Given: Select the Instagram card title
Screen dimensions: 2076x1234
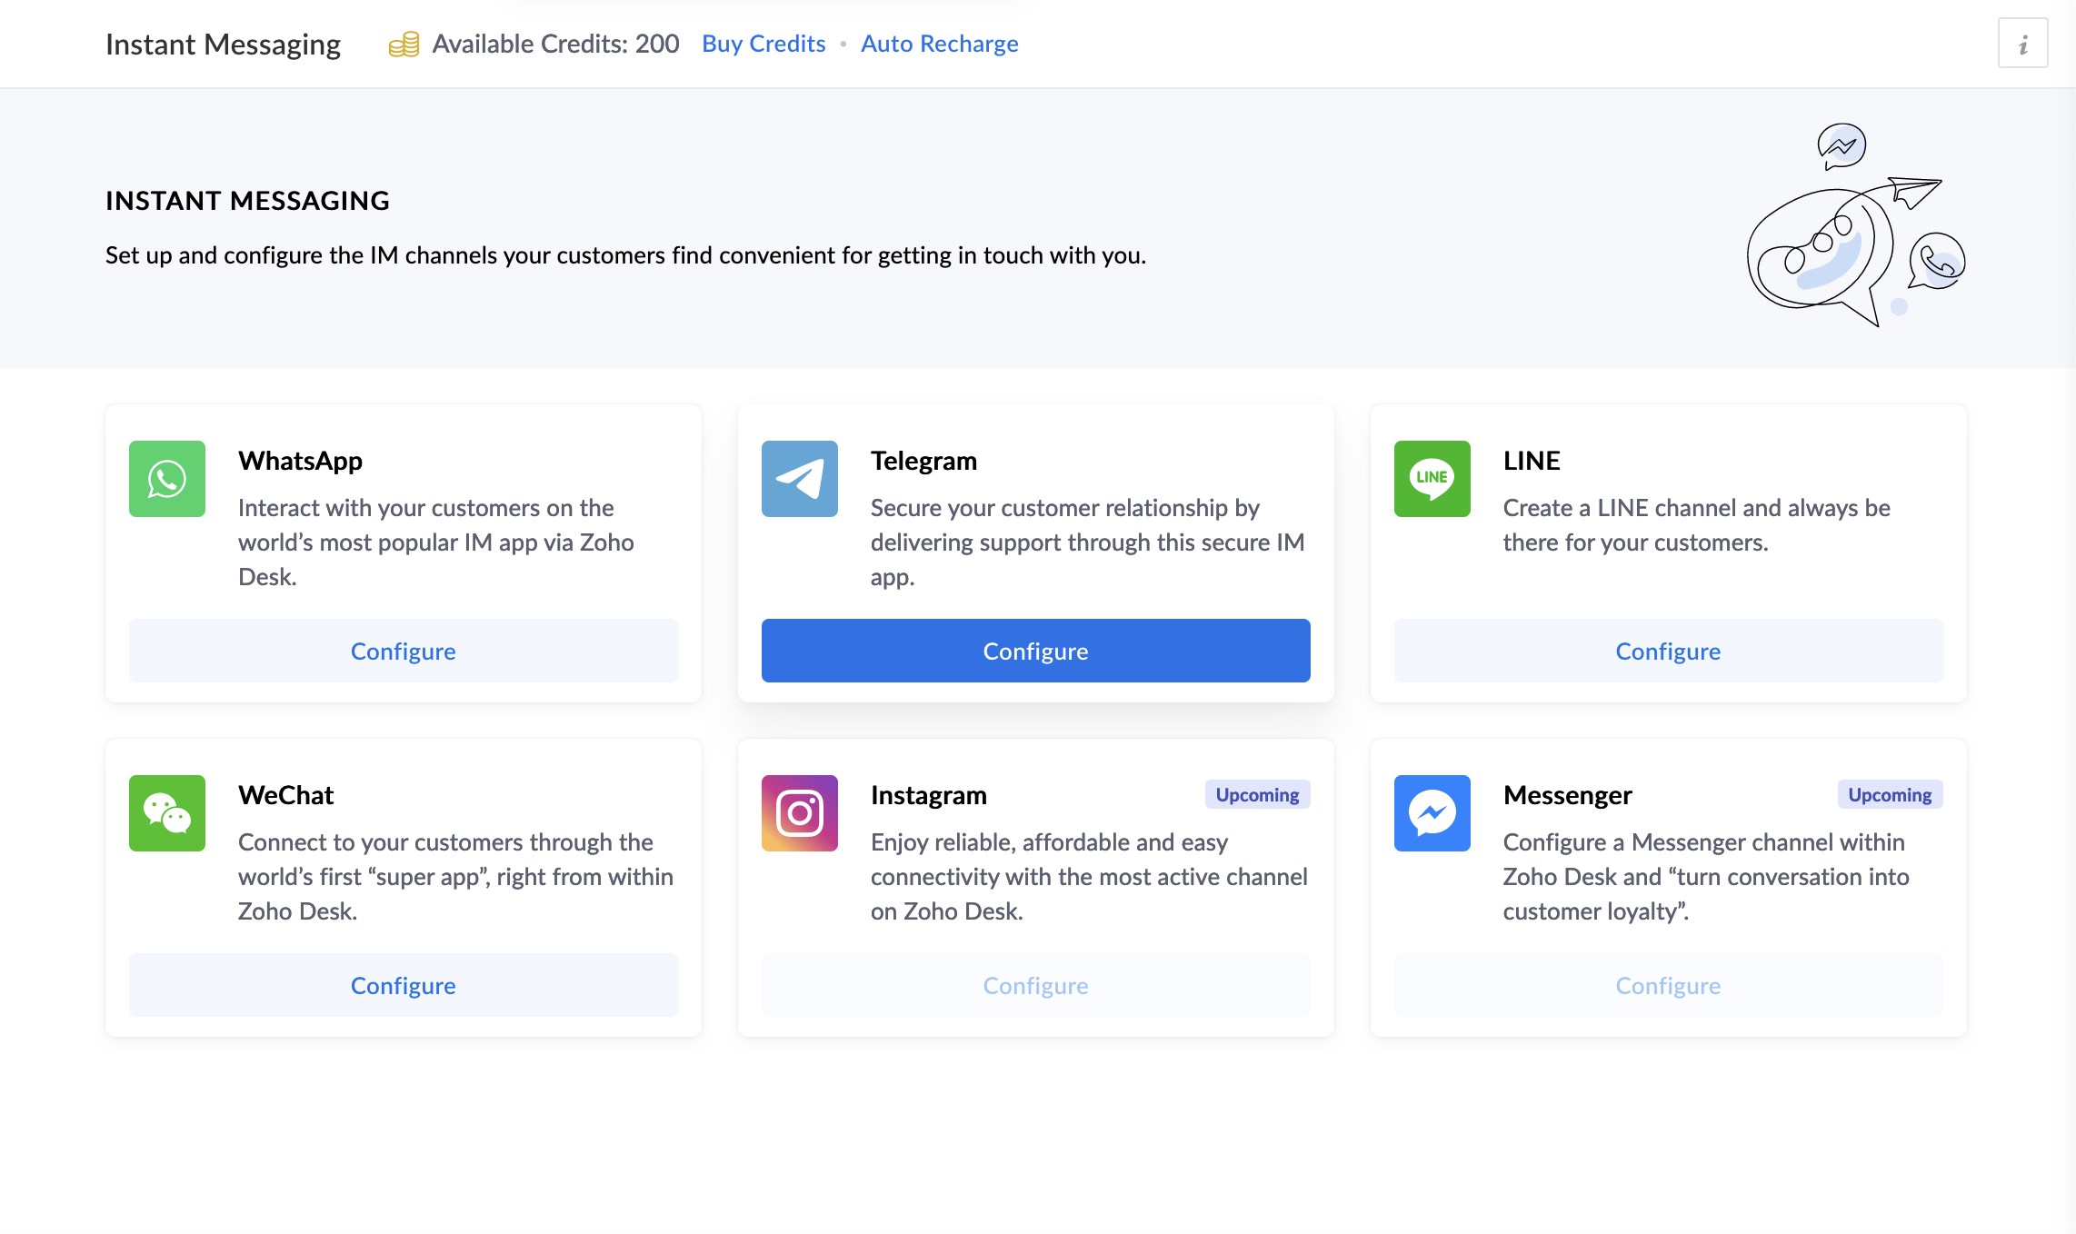Looking at the screenshot, I should click(929, 795).
